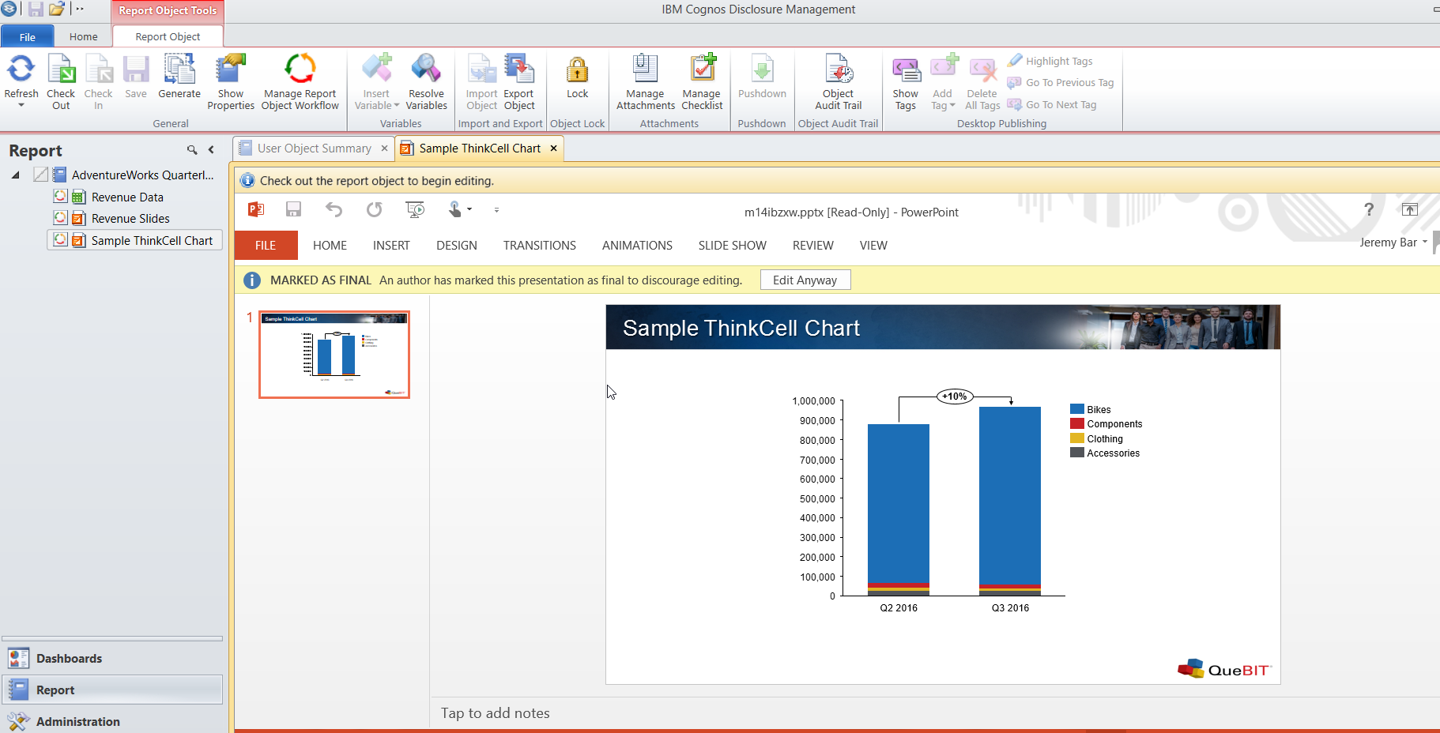This screenshot has height=733, width=1440.
Task: Click Bikes blue legend swatch
Action: point(1076,409)
